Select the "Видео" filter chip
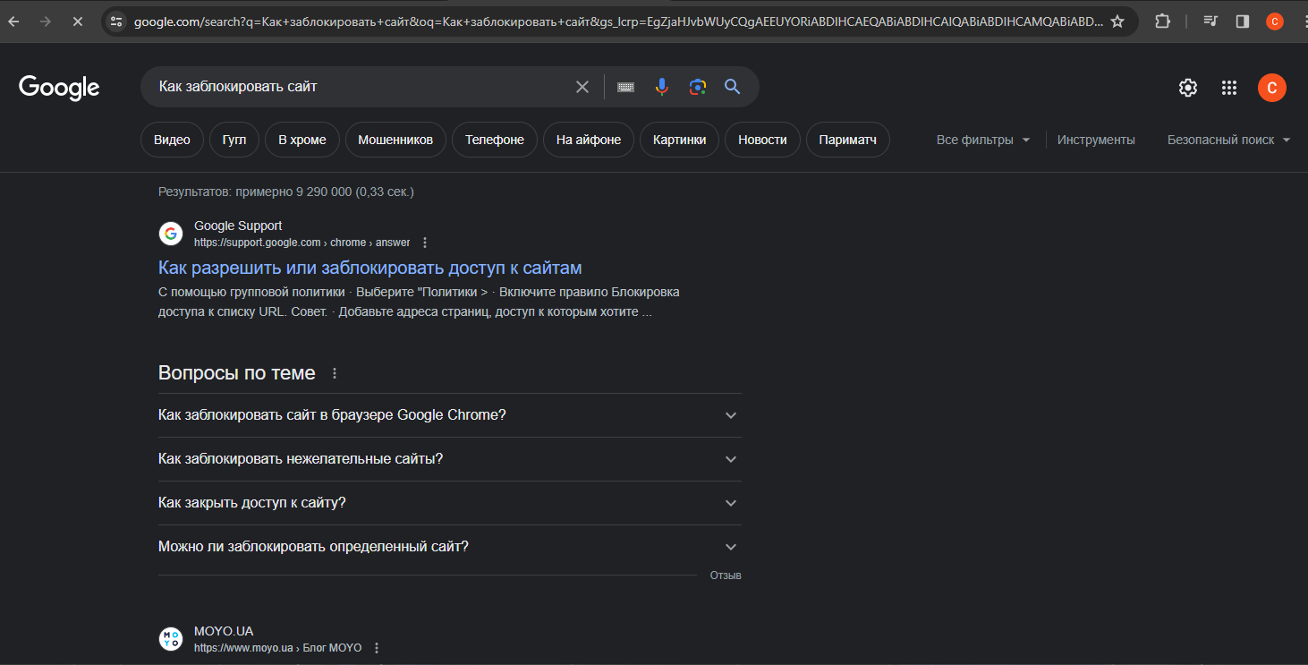Viewport: 1308px width, 665px height. coord(172,140)
